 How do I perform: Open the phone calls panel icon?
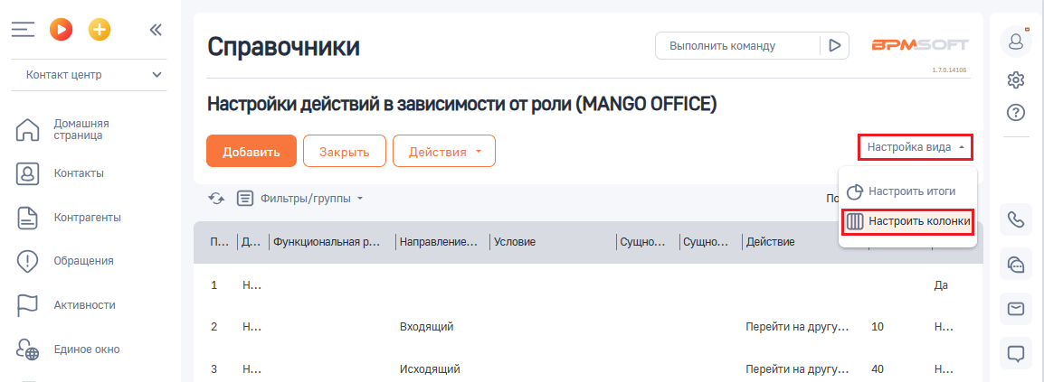1015,220
